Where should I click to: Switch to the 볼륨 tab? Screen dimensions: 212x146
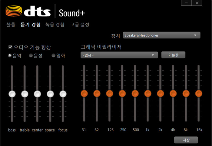(x=11, y=24)
